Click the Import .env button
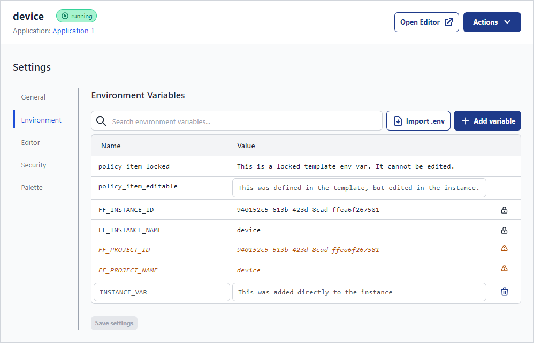534x343 pixels. 418,121
